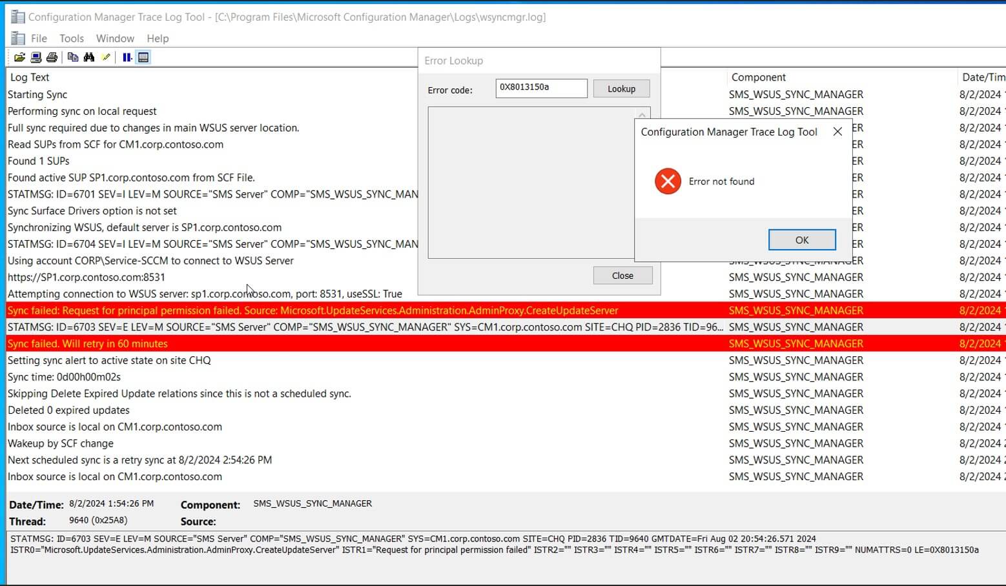
Task: Open the Help menu
Action: click(158, 39)
